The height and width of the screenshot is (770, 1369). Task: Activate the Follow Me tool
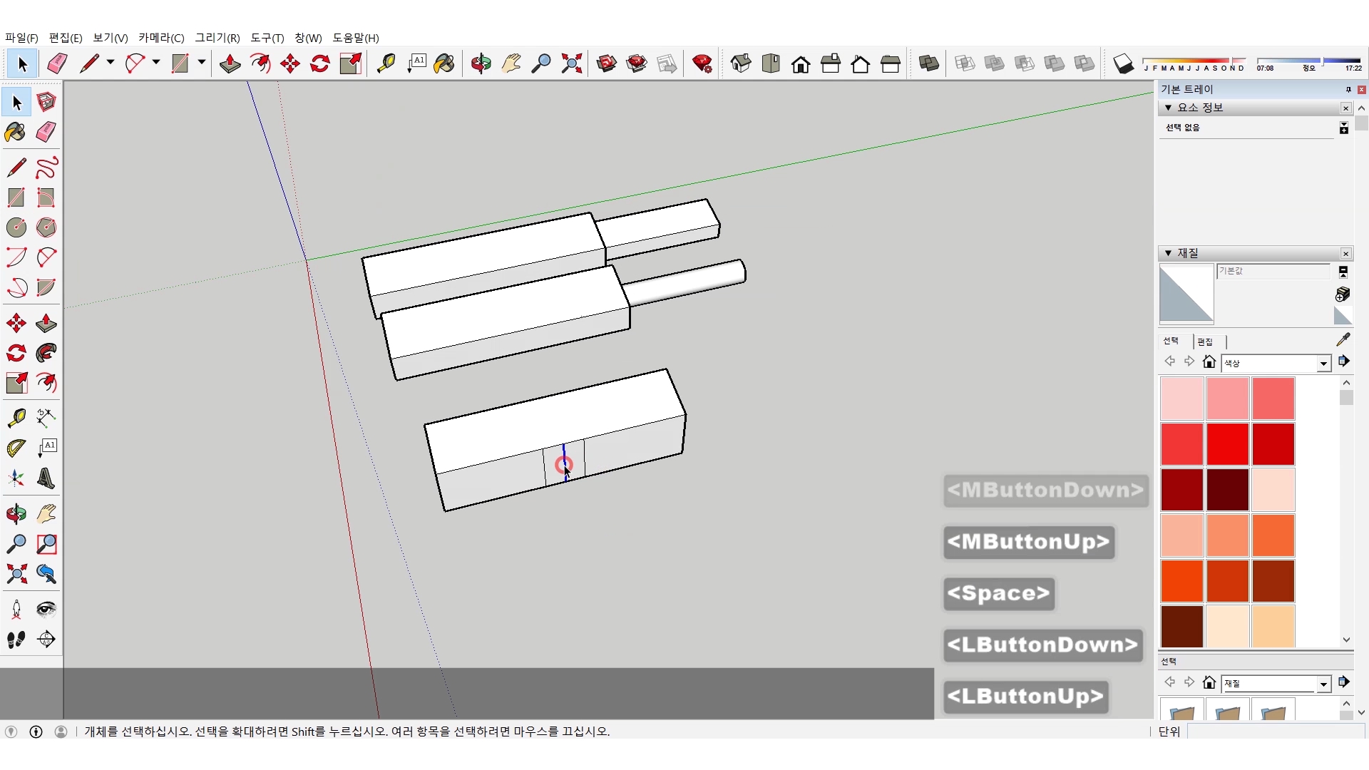(x=46, y=353)
